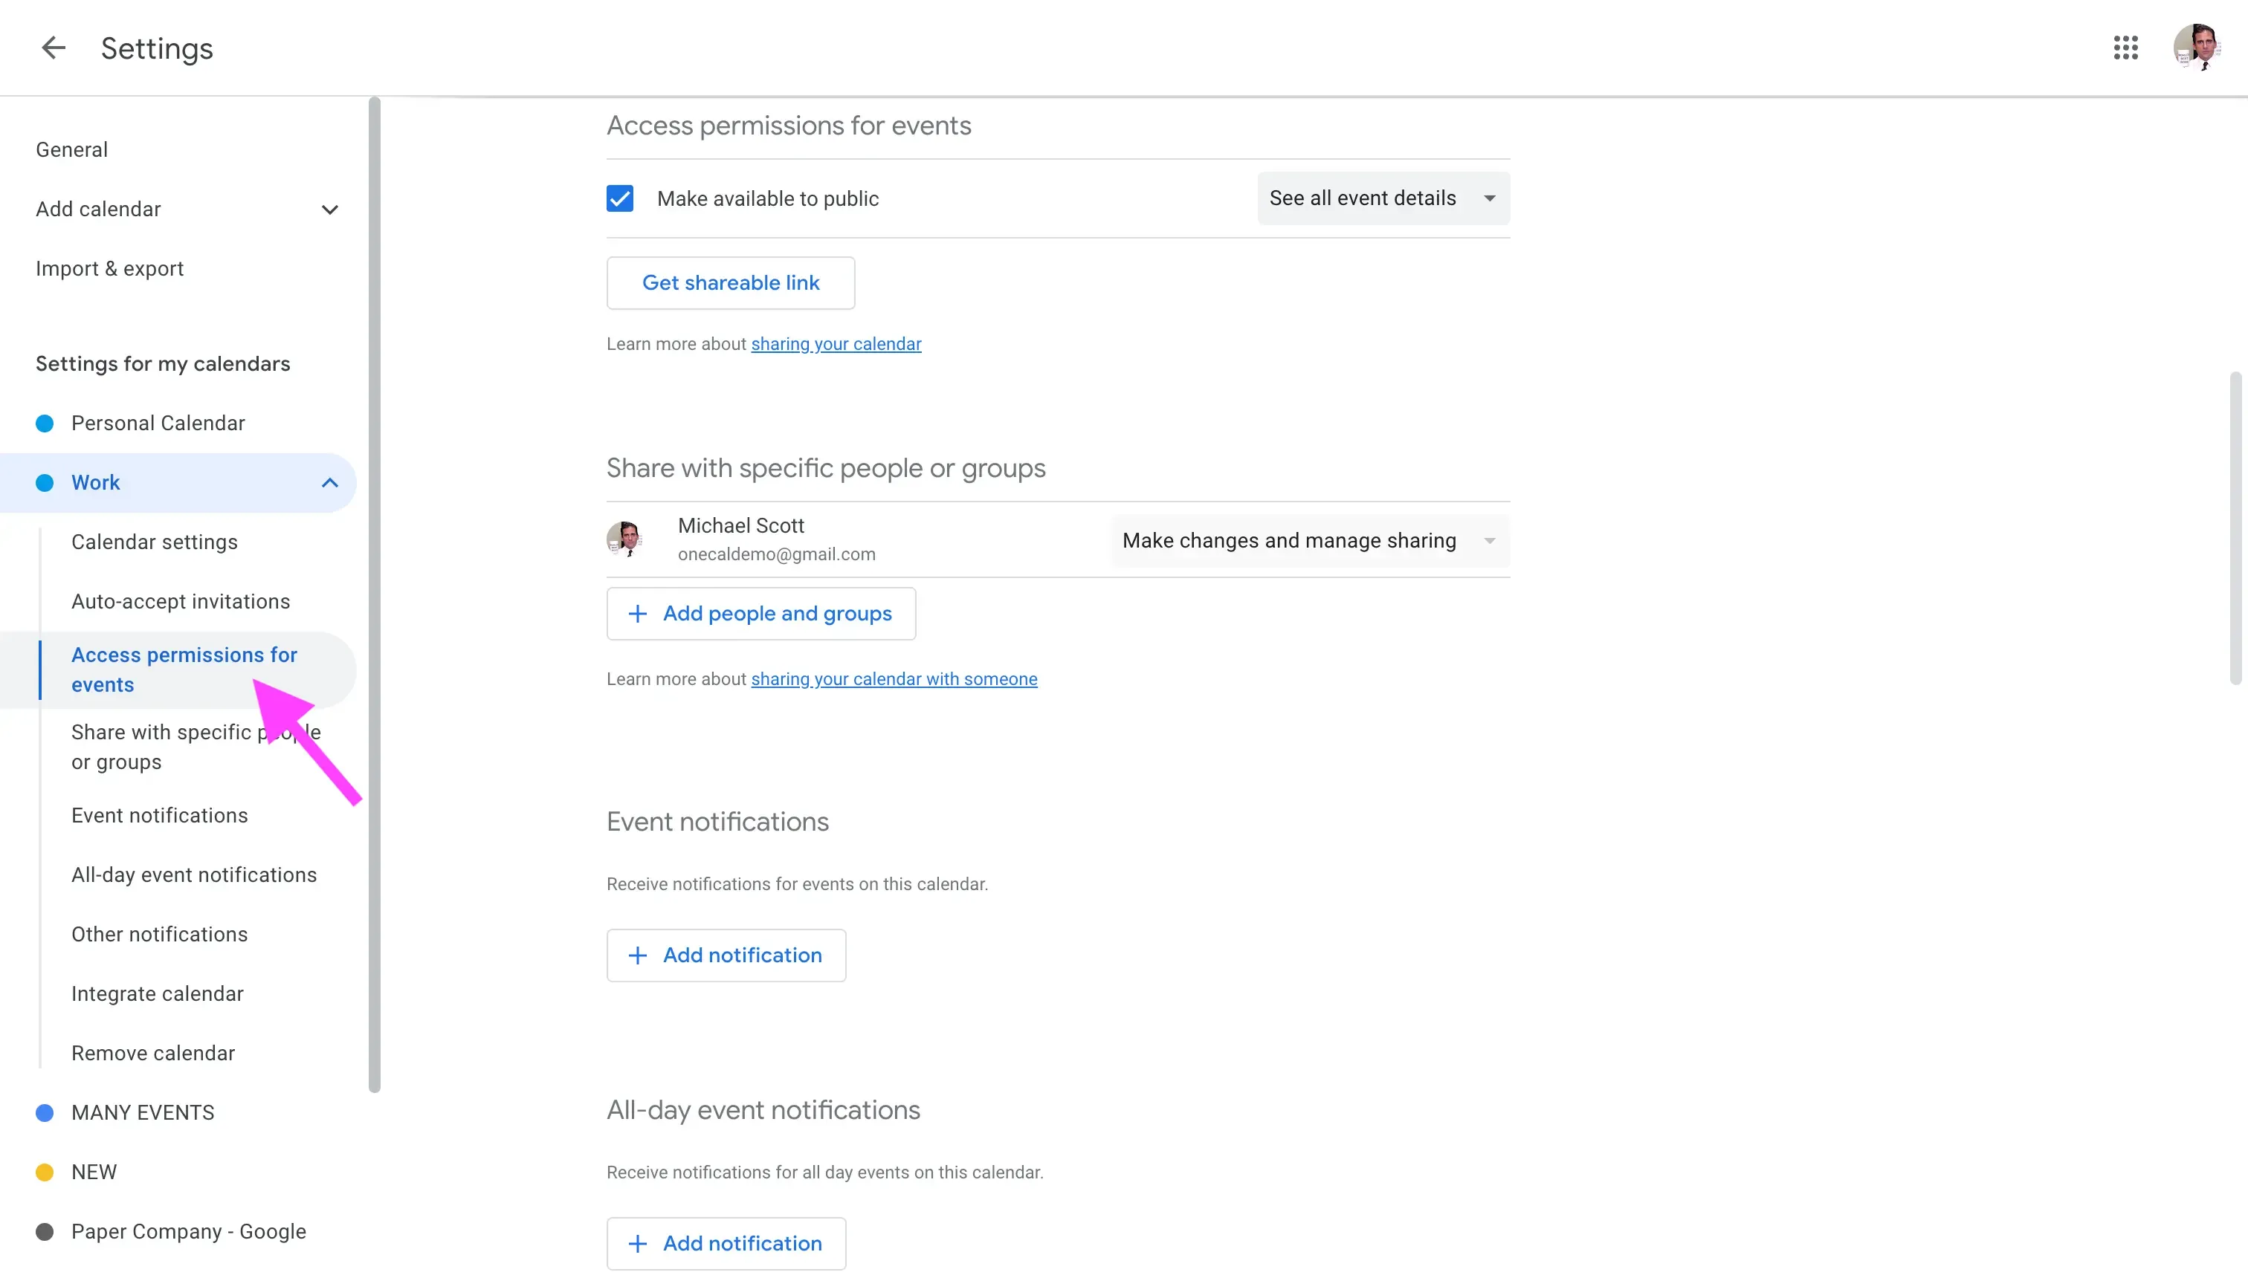The image size is (2248, 1275).
Task: Open the Google apps grid
Action: click(x=2126, y=48)
